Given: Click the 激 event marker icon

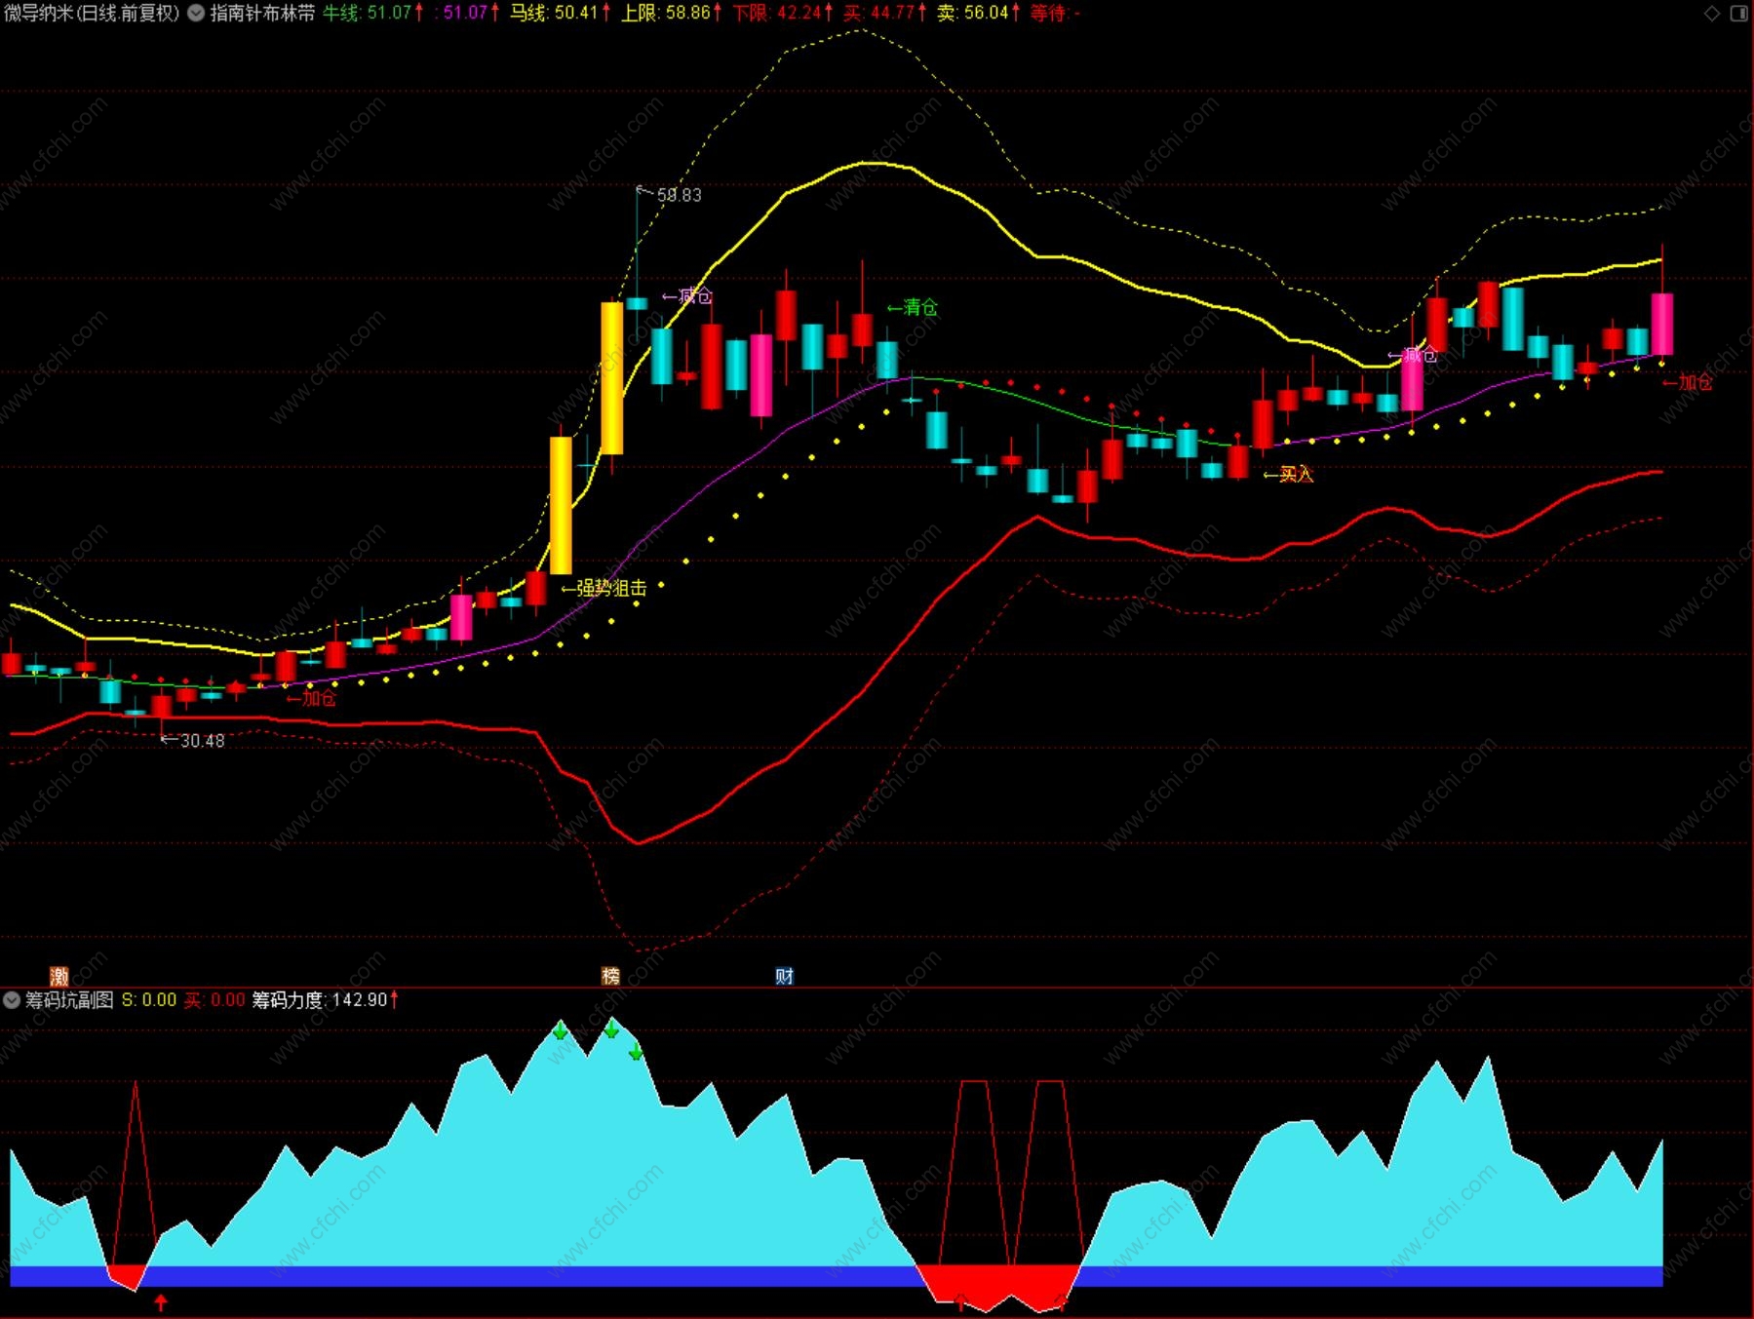Looking at the screenshot, I should (58, 976).
